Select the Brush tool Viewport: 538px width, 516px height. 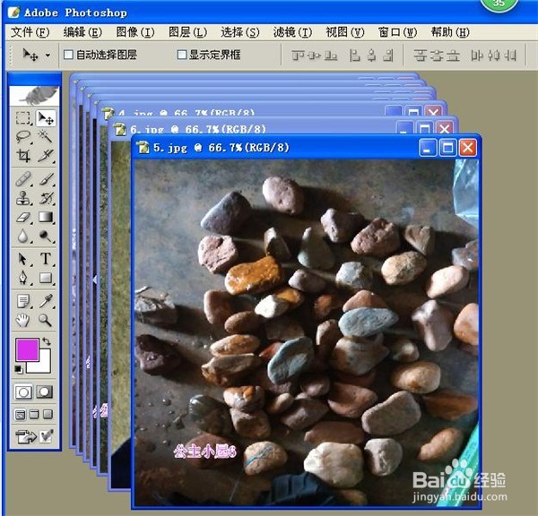pos(46,179)
